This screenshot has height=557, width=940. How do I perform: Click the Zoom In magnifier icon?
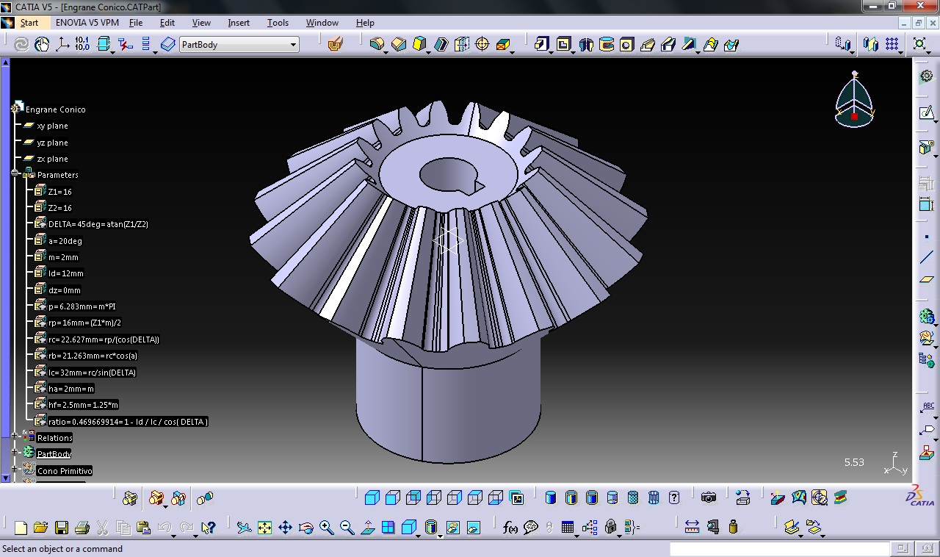tap(326, 528)
